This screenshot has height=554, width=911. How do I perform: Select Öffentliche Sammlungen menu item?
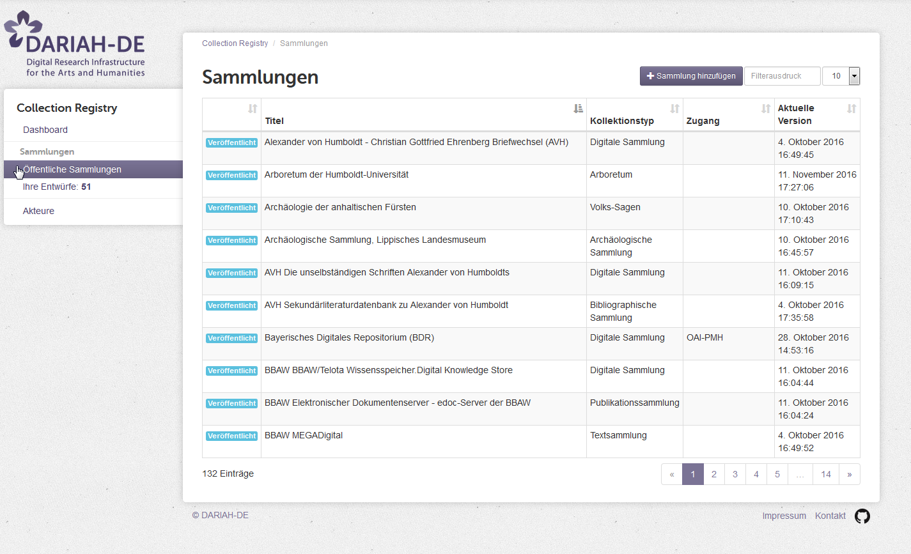pos(72,169)
